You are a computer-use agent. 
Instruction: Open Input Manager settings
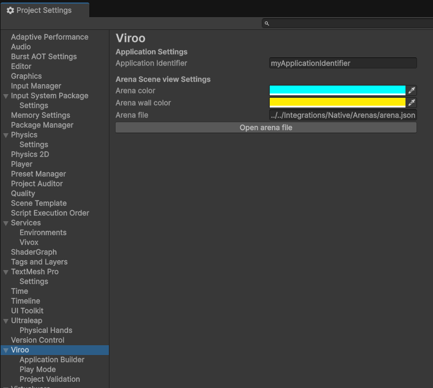(x=36, y=86)
